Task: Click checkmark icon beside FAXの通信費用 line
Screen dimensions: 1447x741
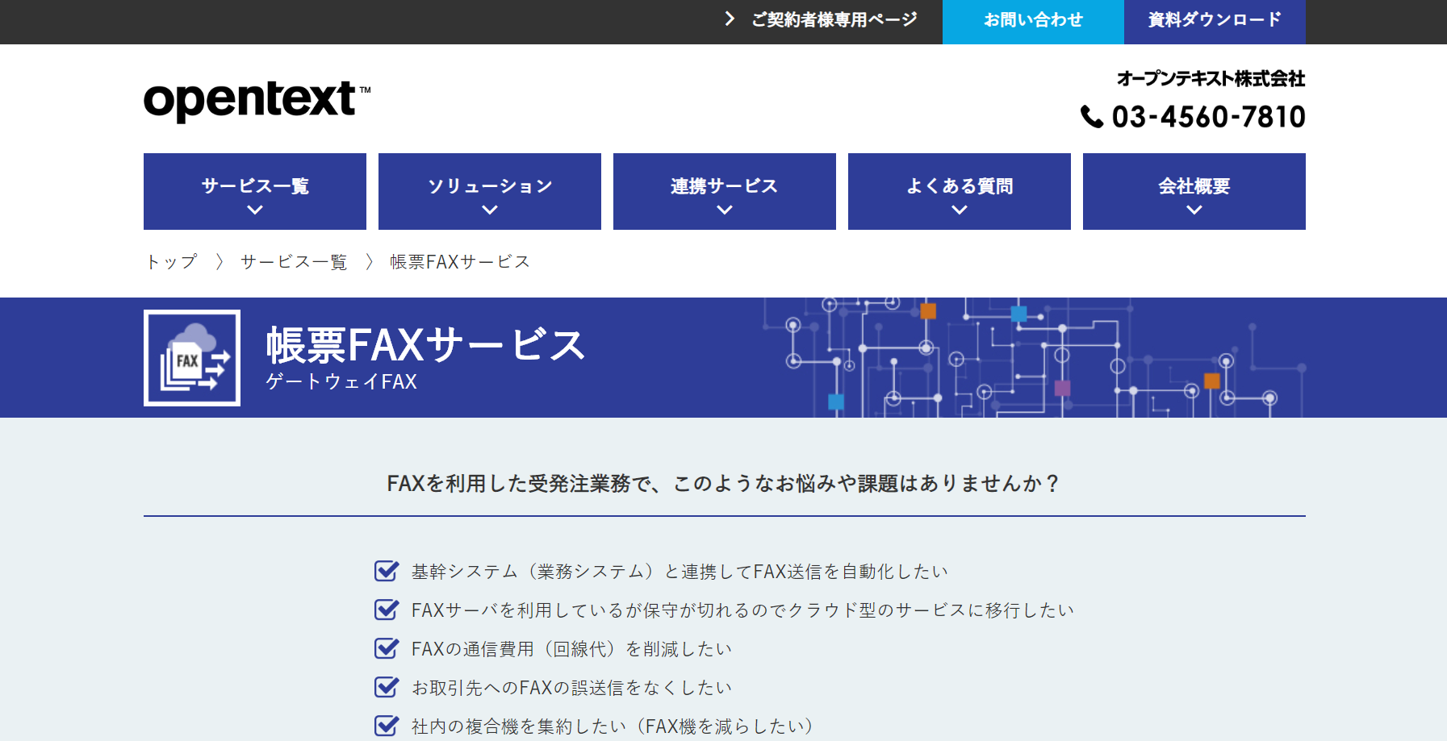Action: click(x=387, y=648)
